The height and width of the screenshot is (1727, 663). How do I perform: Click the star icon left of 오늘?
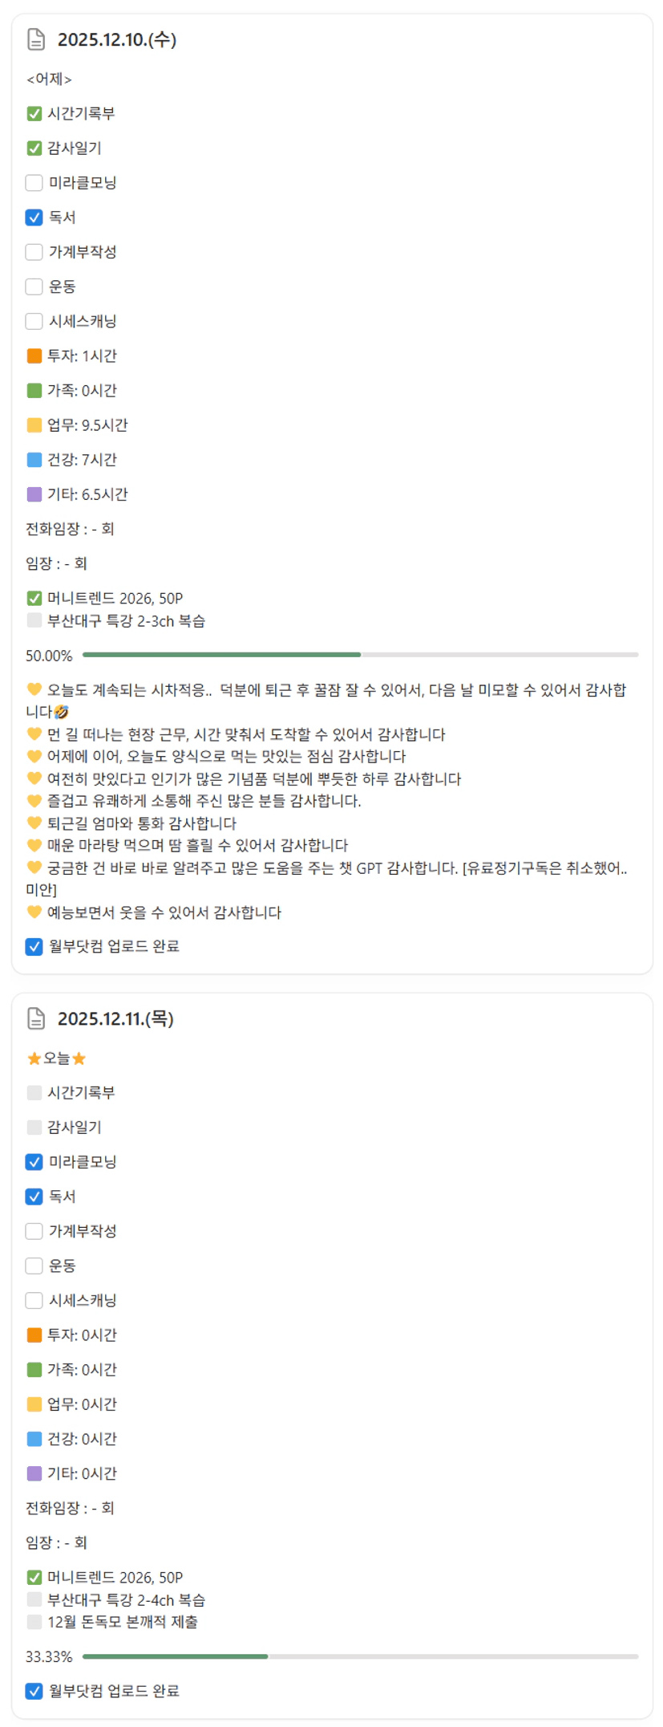[34, 1059]
